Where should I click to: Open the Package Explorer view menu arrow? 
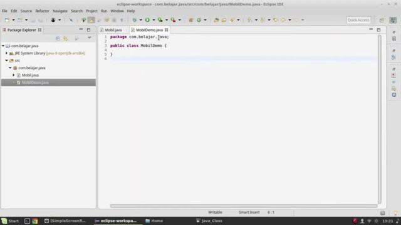90,38
